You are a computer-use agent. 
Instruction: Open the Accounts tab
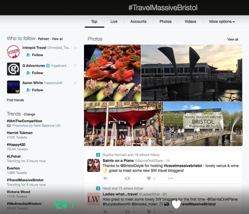(138, 22)
